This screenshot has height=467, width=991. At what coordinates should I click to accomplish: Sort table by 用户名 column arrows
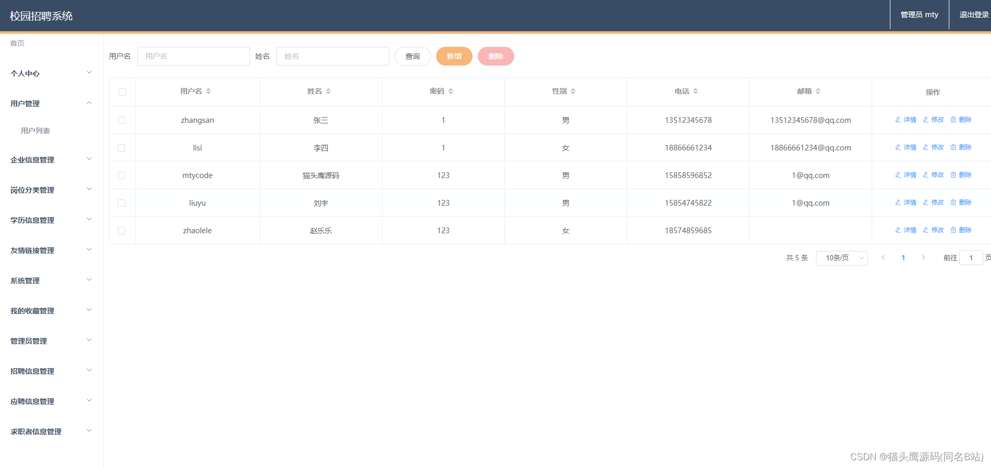tap(208, 91)
